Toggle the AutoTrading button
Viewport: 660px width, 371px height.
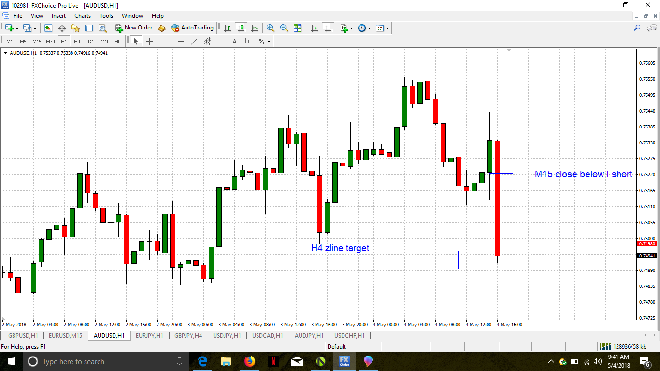192,28
